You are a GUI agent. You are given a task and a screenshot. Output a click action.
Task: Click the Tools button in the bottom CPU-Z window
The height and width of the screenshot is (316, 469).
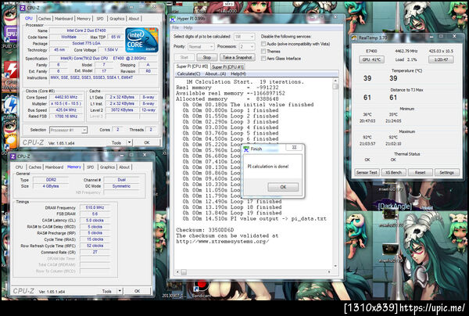pos(107,291)
